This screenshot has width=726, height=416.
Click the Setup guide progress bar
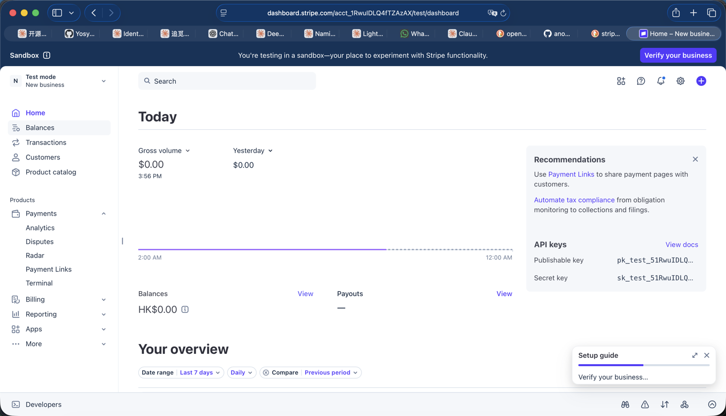(644, 365)
